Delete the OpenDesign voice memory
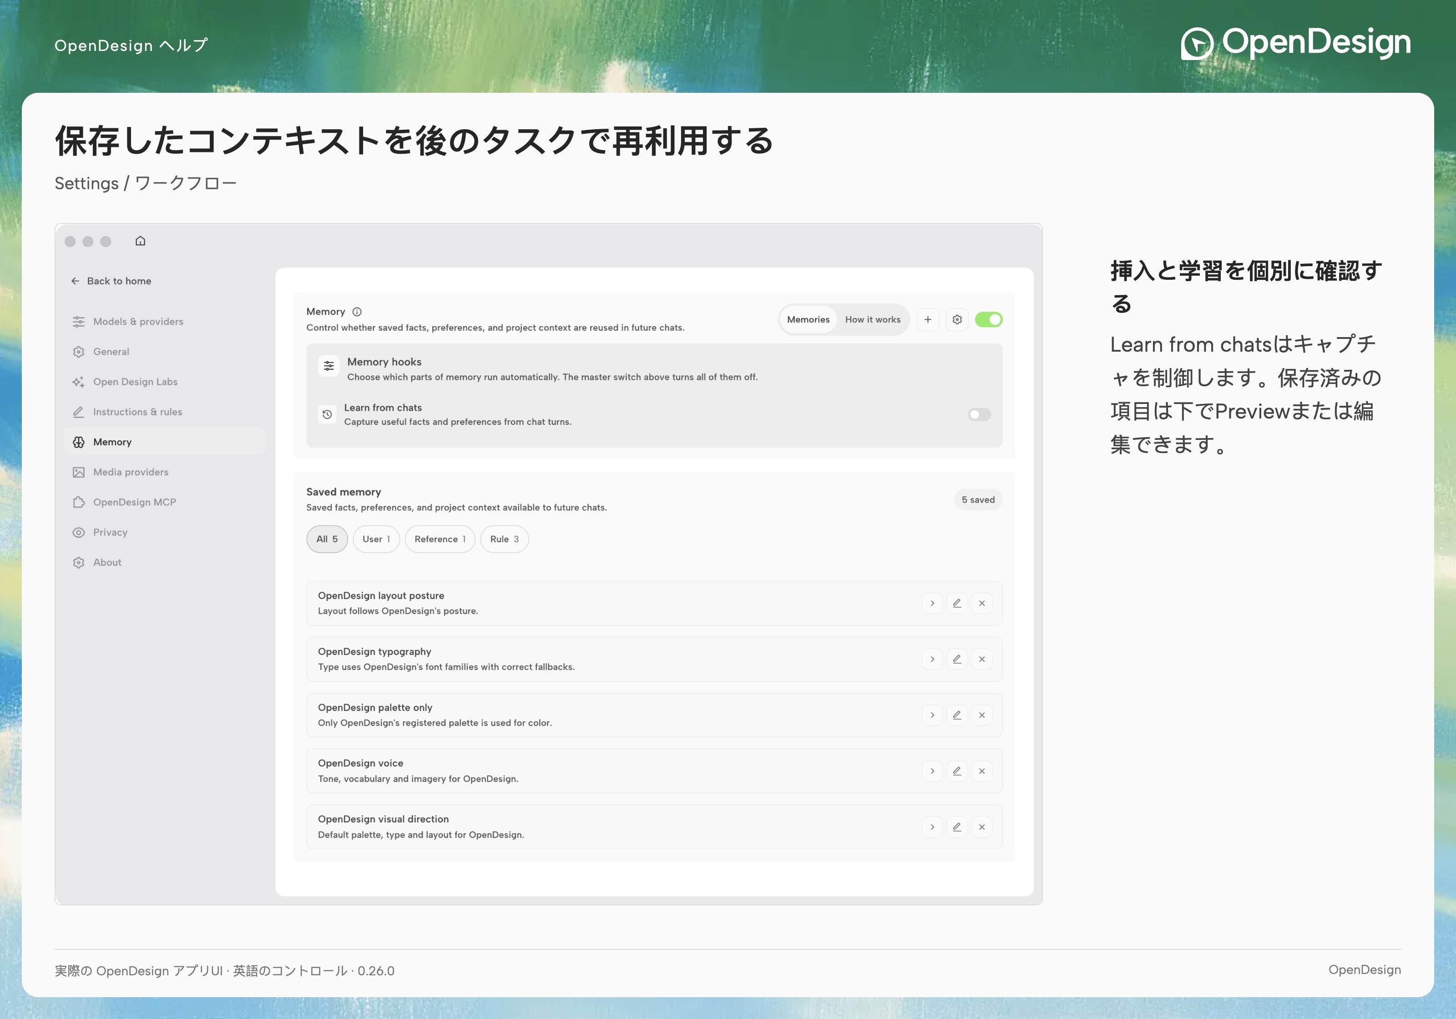Screen dimensions: 1456x1019 (981, 771)
